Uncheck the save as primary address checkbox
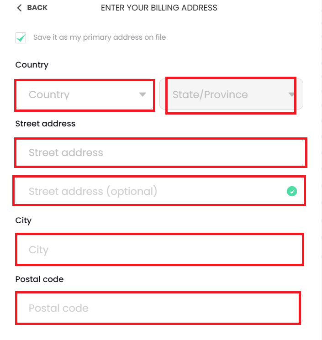 coord(21,38)
